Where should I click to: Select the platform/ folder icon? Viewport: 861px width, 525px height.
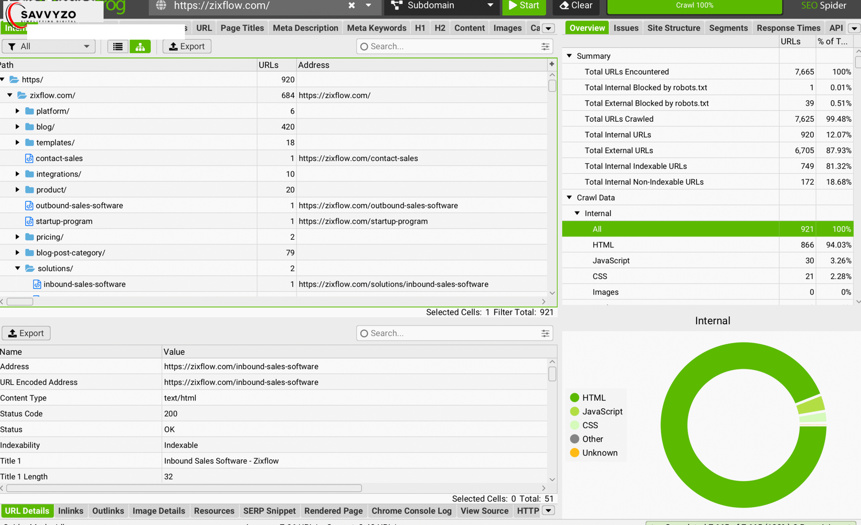coord(30,111)
